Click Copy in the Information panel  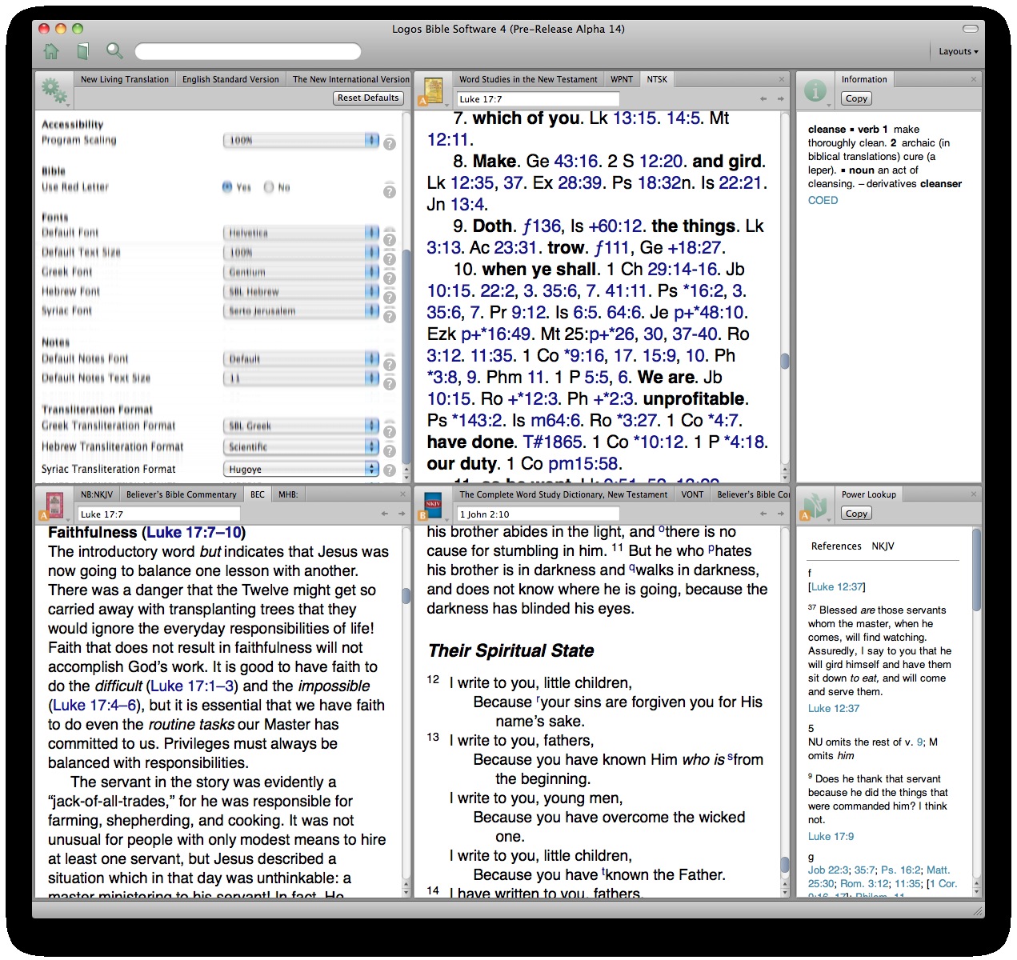pyautogui.click(x=856, y=98)
